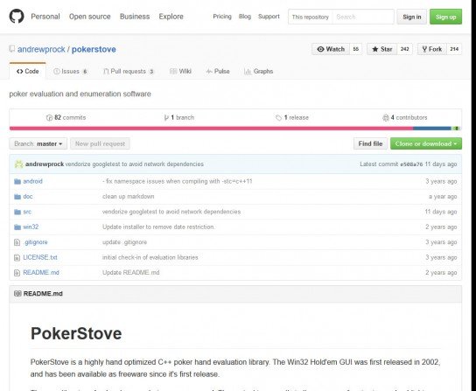This screenshot has width=476, height=391.
Task: Click the Wiki tab book icon
Action: pos(173,72)
